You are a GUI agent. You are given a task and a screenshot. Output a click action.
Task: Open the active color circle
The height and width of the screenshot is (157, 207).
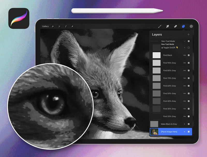pyautogui.click(x=191, y=26)
